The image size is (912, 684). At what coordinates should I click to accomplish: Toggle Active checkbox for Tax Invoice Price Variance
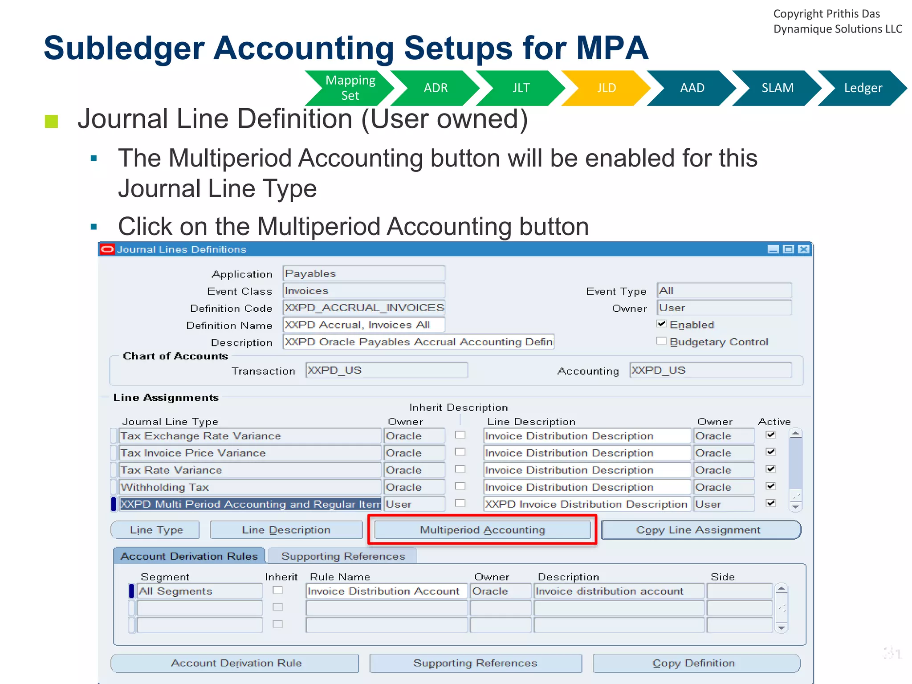point(771,452)
